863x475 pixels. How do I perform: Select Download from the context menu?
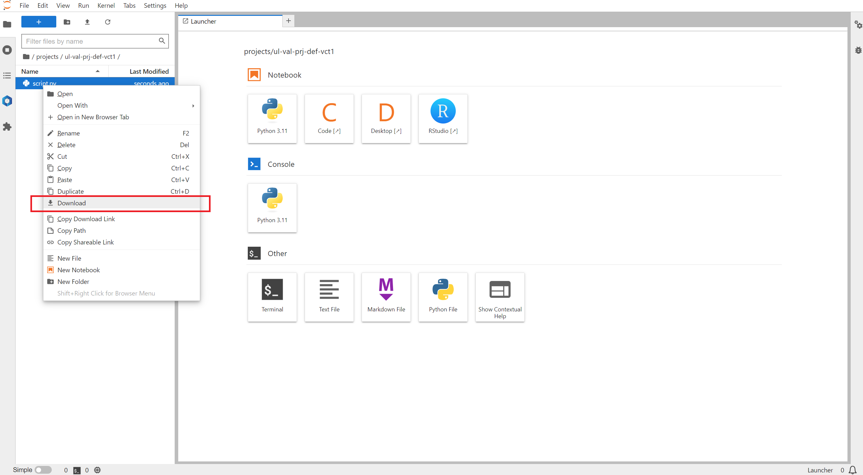pyautogui.click(x=71, y=203)
